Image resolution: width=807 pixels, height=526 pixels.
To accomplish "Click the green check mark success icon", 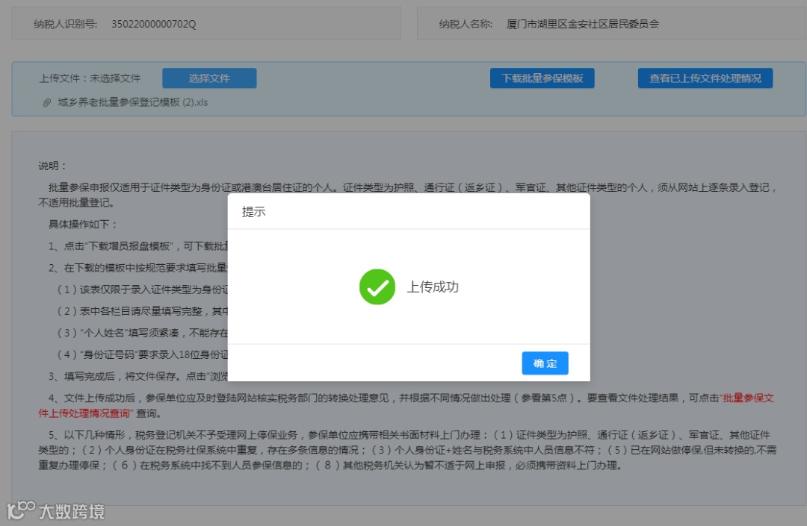I will pyautogui.click(x=377, y=287).
